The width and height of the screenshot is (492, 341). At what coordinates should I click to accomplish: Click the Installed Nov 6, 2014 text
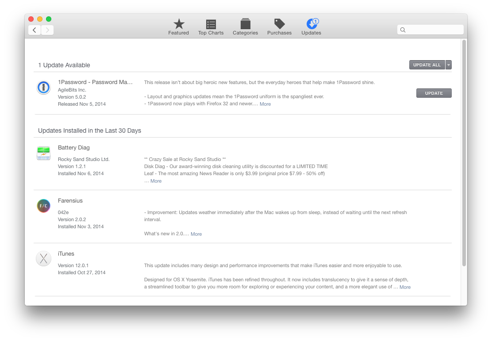point(81,173)
